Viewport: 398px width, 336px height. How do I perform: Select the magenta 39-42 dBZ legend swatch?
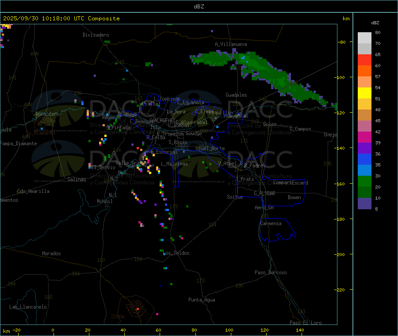tap(364, 137)
